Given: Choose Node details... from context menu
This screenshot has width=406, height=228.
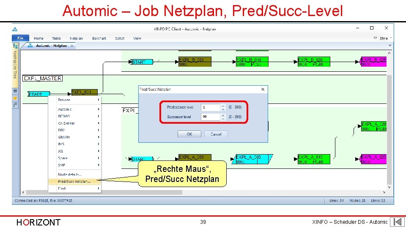Looking at the screenshot, I should click(74, 174).
